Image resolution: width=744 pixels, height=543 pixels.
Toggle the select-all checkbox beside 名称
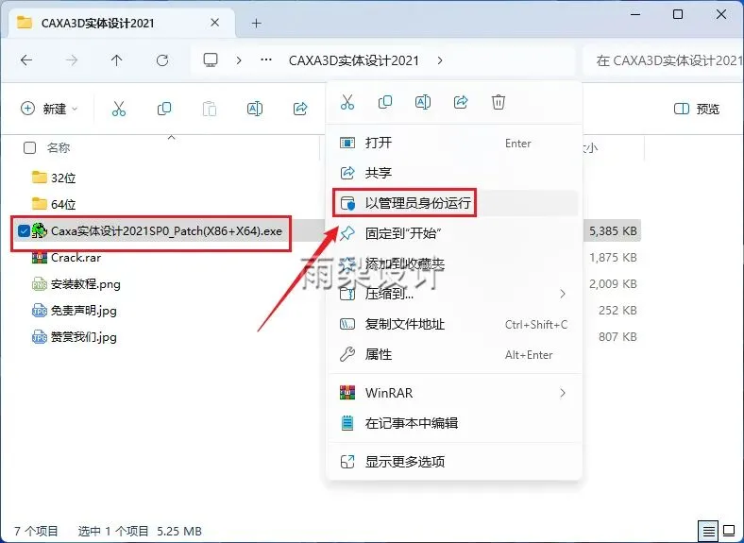tap(29, 148)
